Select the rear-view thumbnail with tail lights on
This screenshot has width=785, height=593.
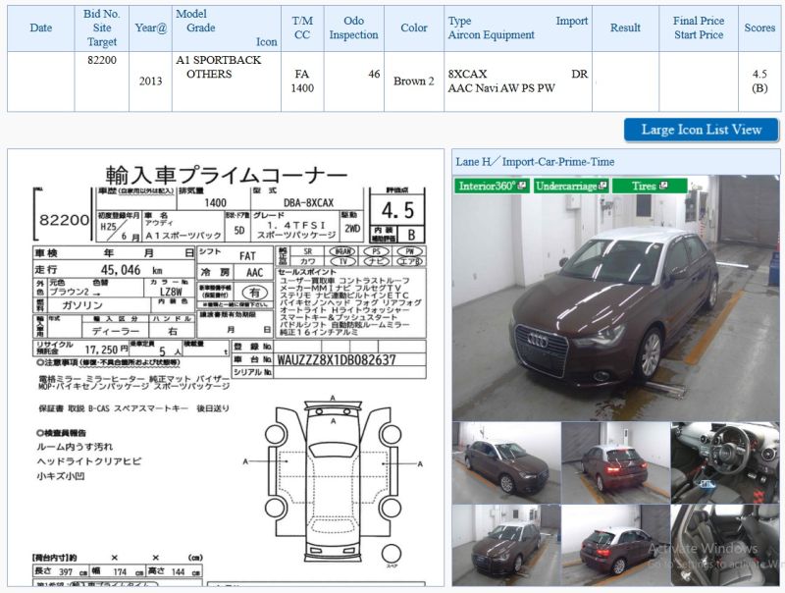615,462
